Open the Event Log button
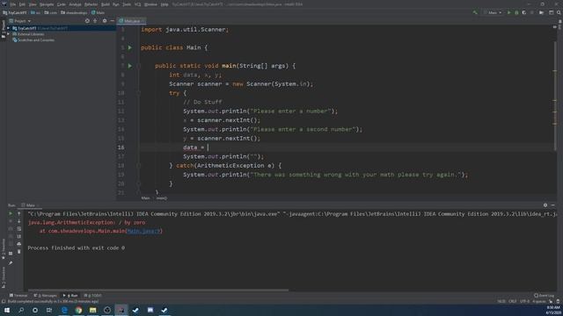Viewport: 563px width, 316px height. (x=544, y=296)
